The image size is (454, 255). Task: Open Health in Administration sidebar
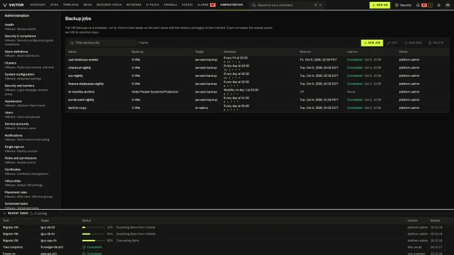click(x=30, y=27)
